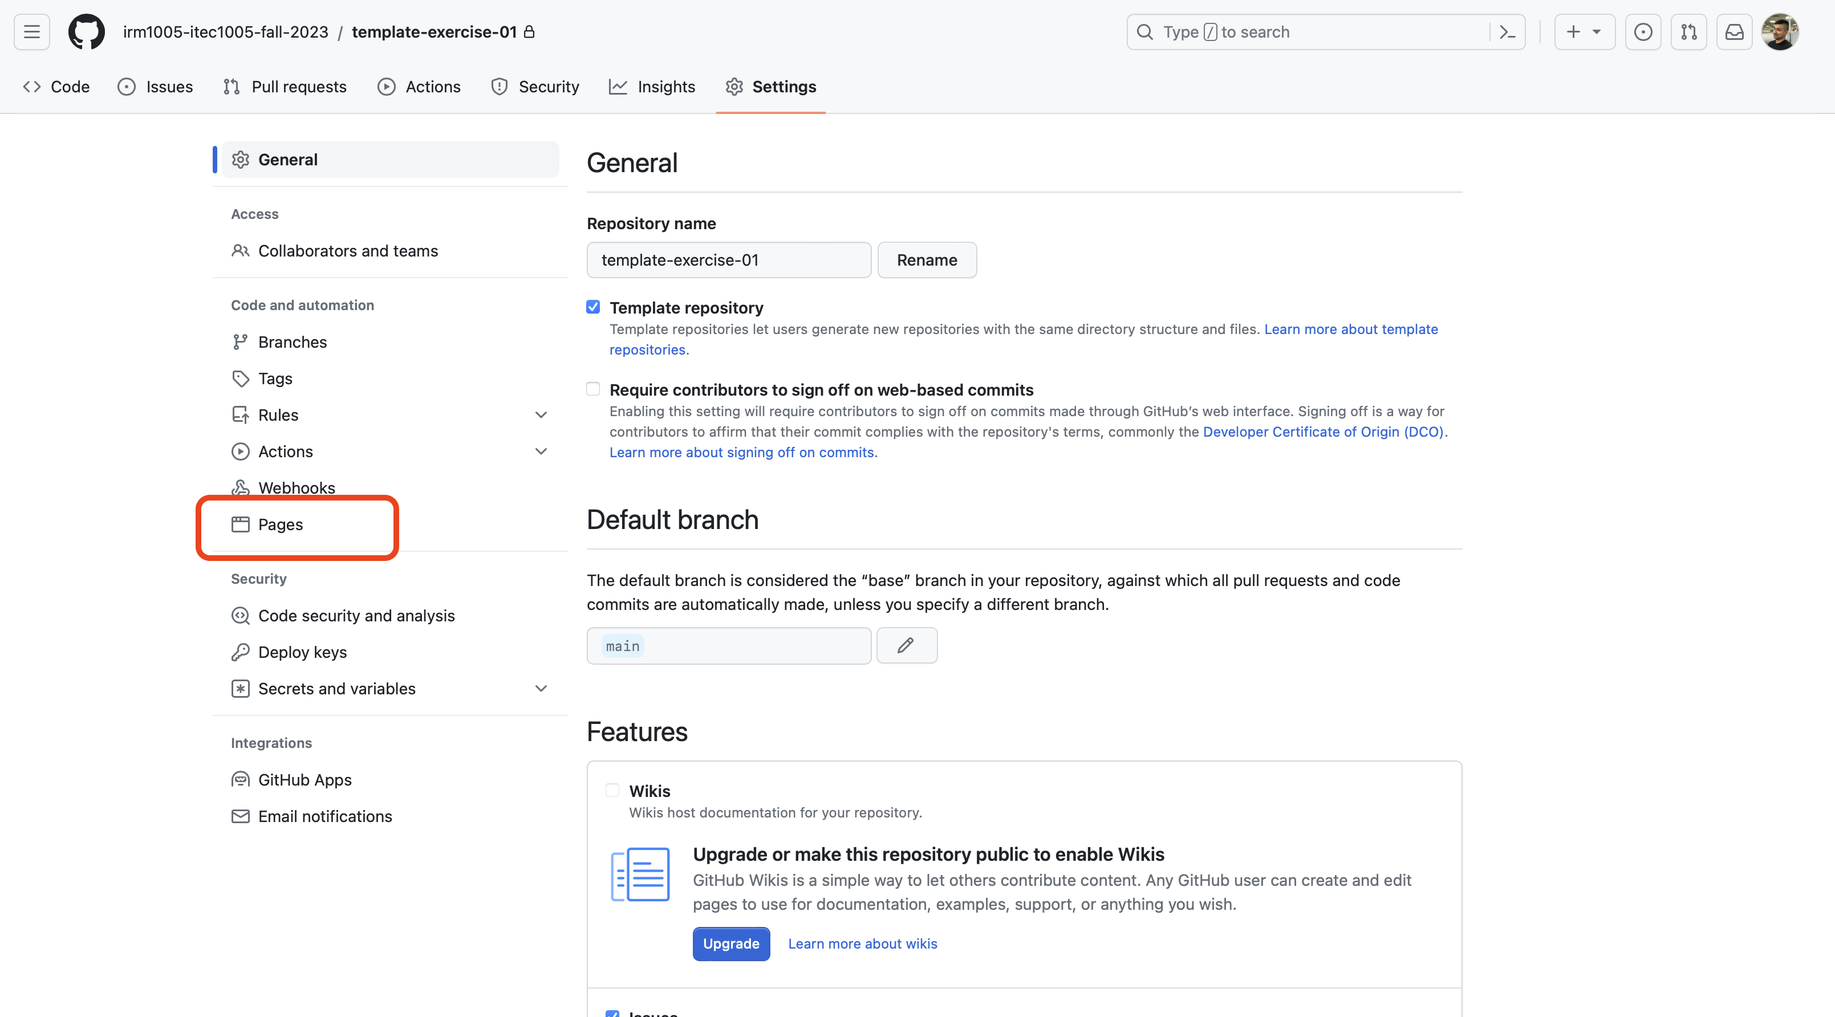This screenshot has height=1017, width=1835.
Task: Click the Webhooks sidebar icon
Action: (241, 487)
